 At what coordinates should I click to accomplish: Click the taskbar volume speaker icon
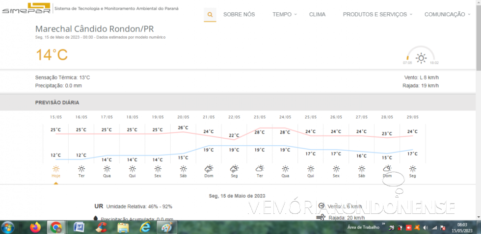[425, 228]
